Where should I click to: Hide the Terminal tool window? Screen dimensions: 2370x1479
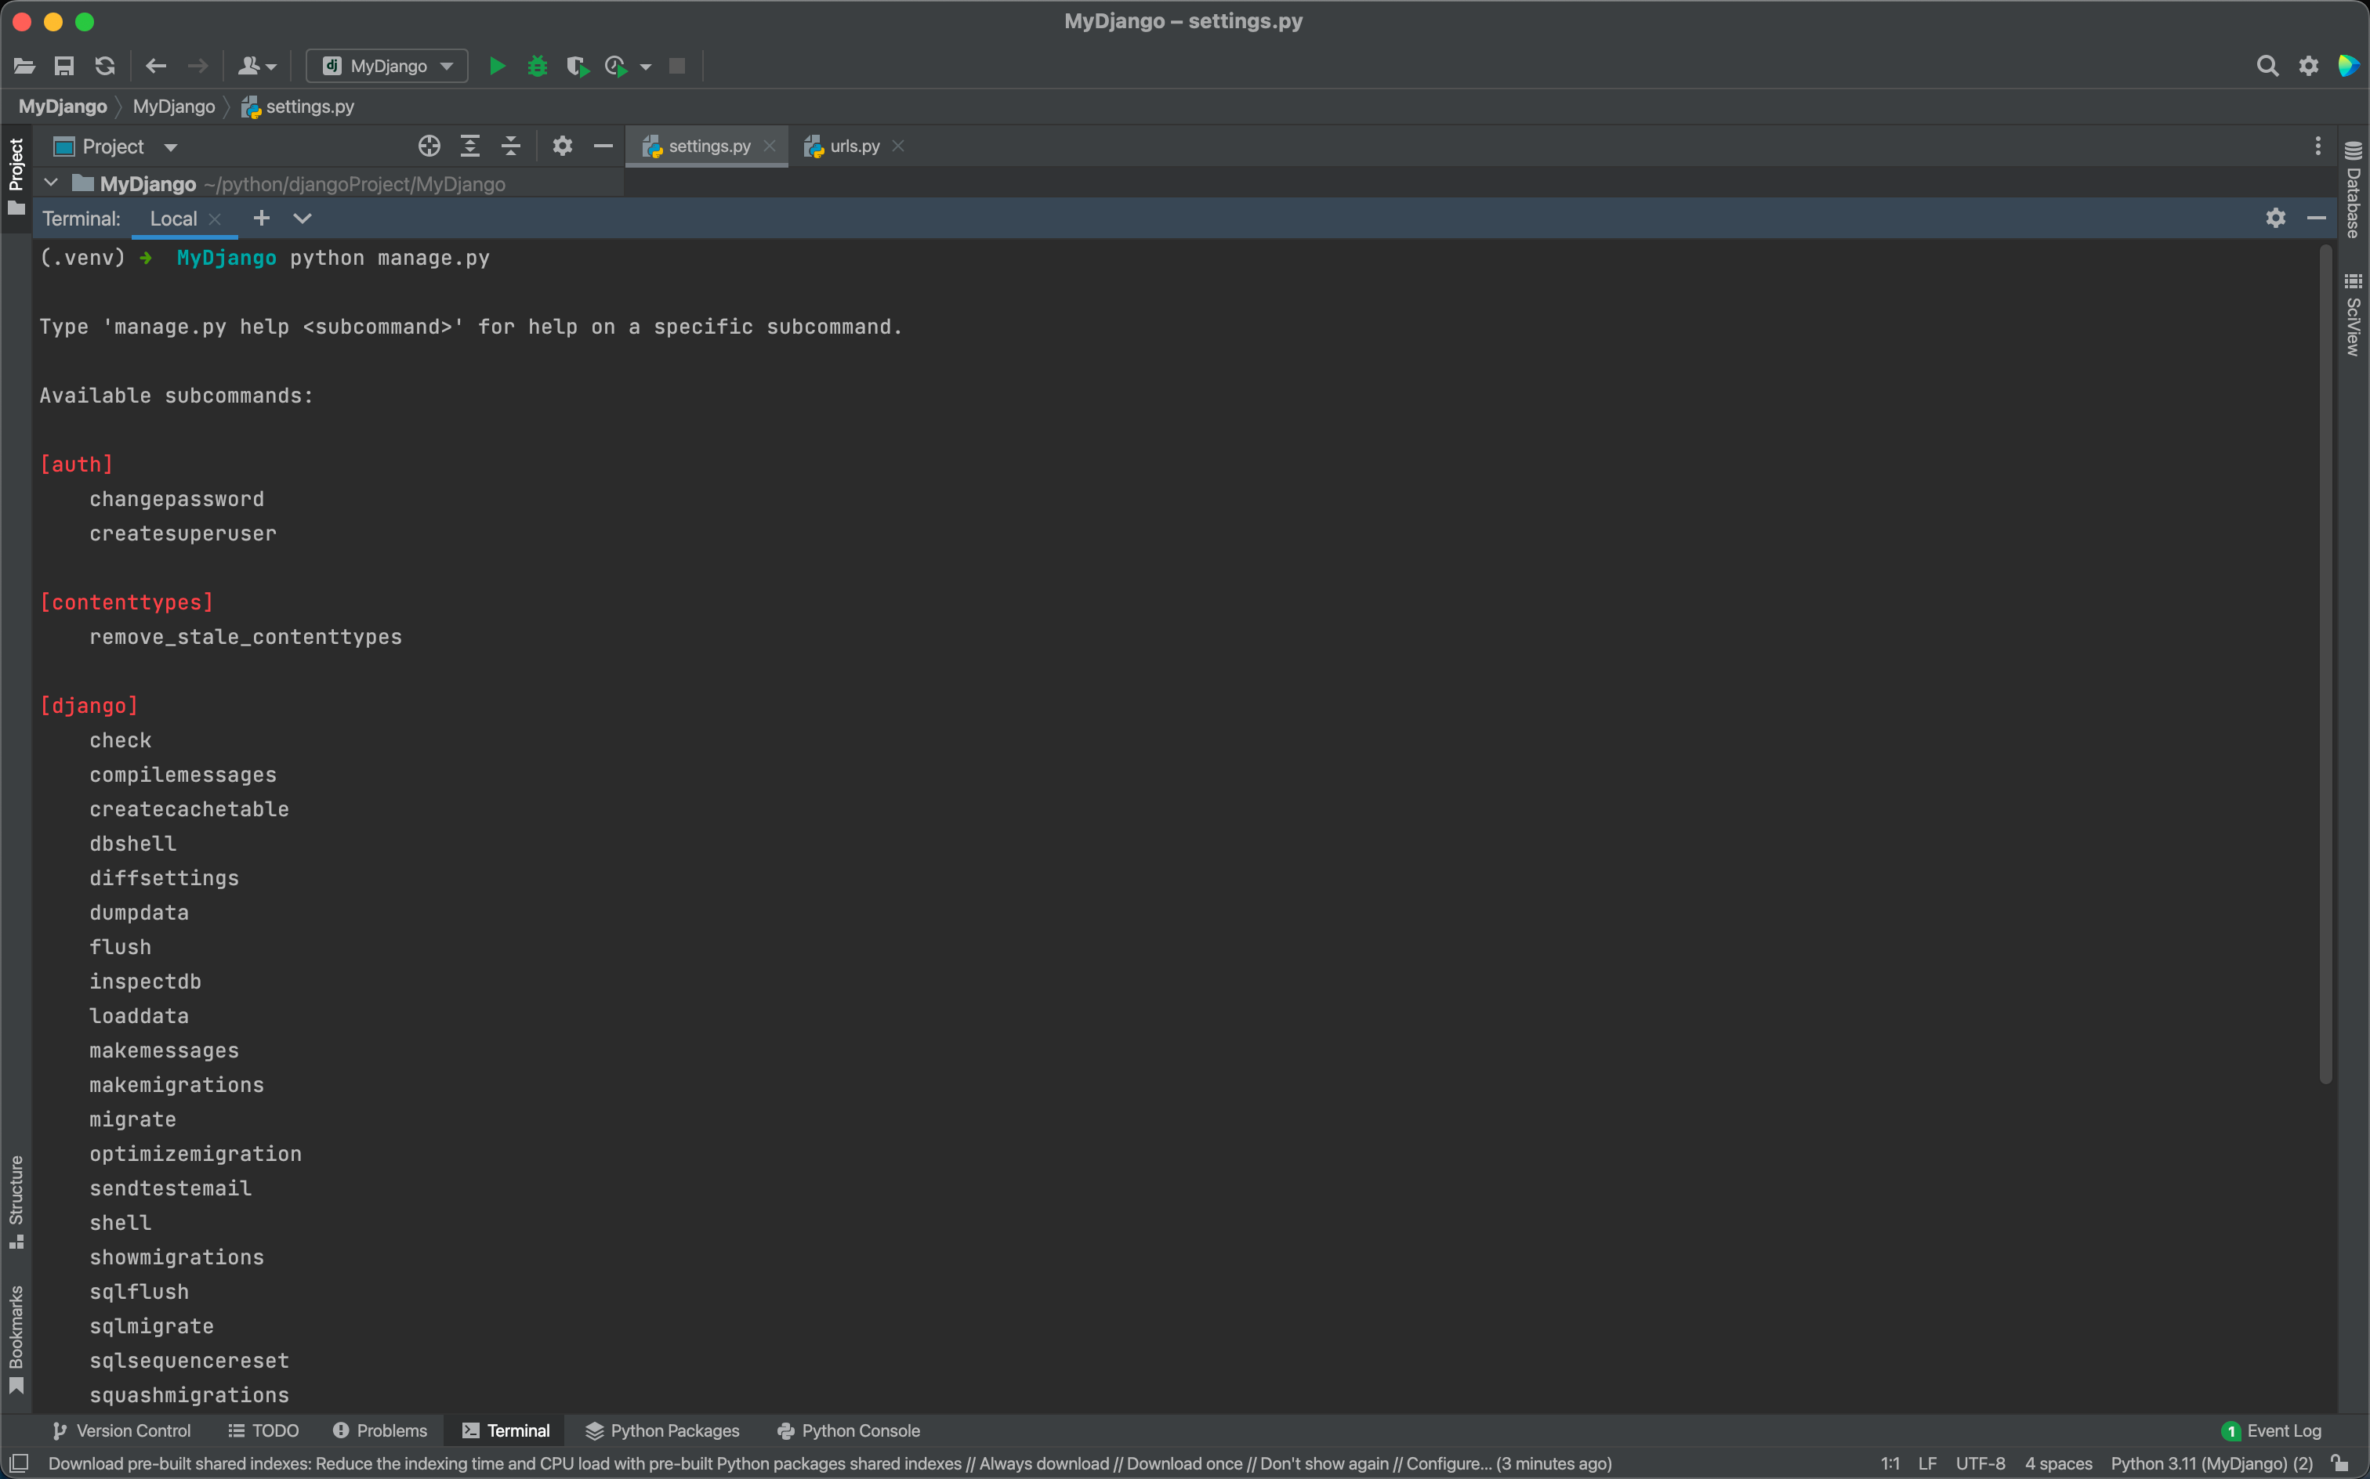coord(2316,218)
